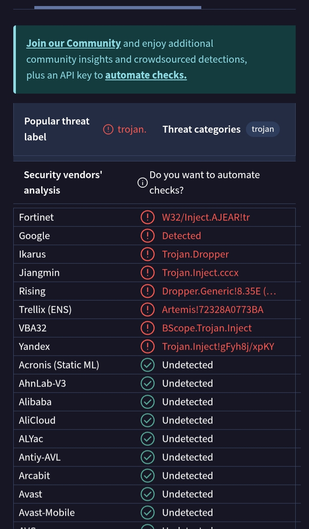The height and width of the screenshot is (529, 309).
Task: Click the Google detected warning icon
Action: [x=147, y=236]
